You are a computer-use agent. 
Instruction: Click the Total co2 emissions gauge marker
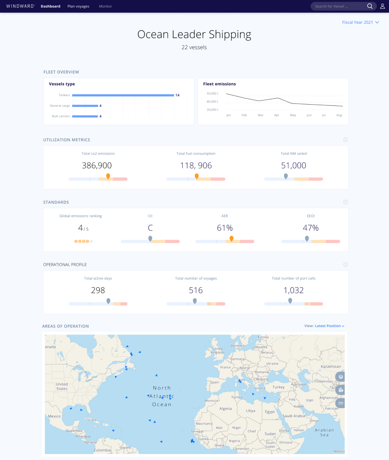tap(108, 176)
